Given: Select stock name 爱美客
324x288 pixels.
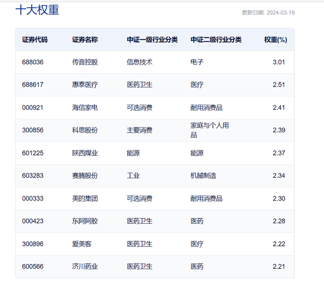Looking at the screenshot, I should point(81,244).
